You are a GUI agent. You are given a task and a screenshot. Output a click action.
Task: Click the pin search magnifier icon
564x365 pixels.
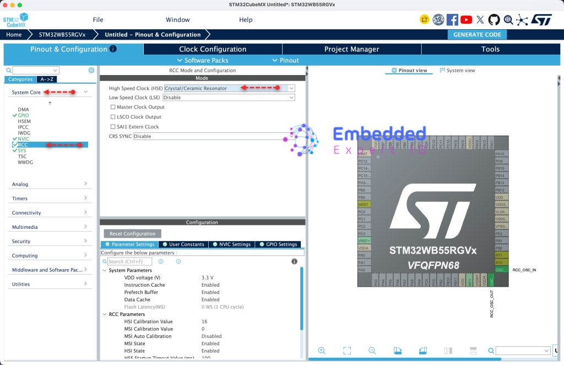tap(491, 351)
